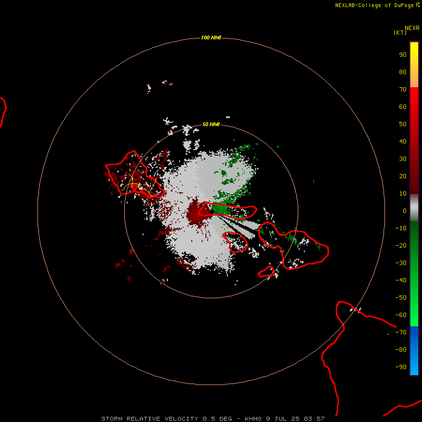
Task: Click the -30 knot scale value
Action: tap(401, 263)
